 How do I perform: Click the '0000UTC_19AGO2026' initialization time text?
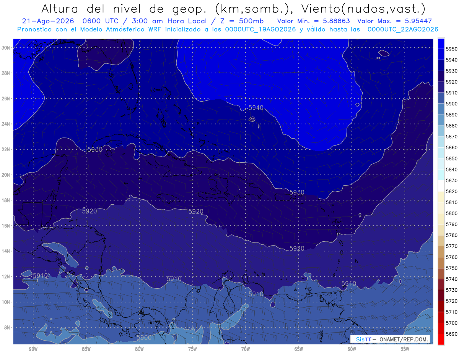point(260,29)
